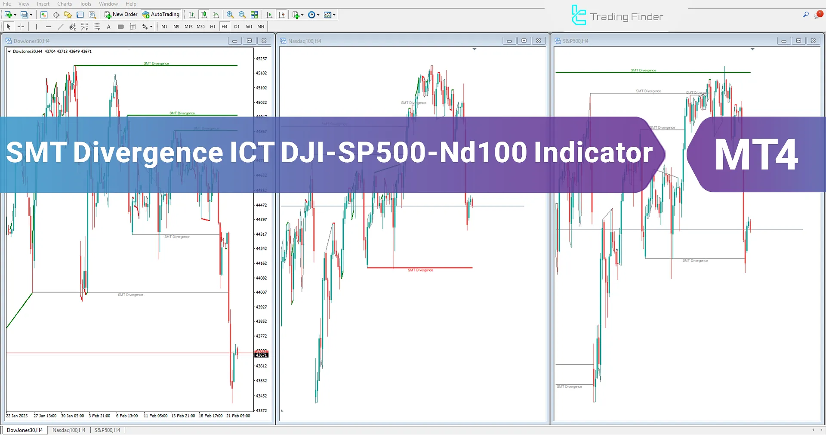Switch to the Nasdaq100,H4 bottom tab
826x435 pixels.
(69, 430)
